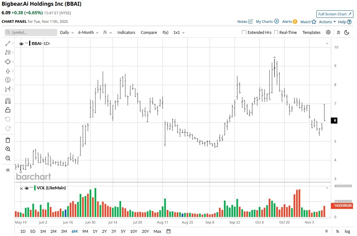This screenshot has width=357, height=236.
Task: Open the f(x) expressions tool
Action: [x=166, y=32]
